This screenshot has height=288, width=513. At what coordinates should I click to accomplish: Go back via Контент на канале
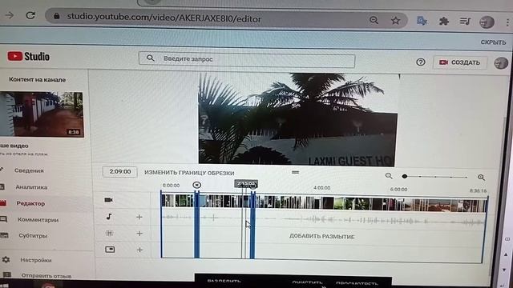[x=37, y=79]
